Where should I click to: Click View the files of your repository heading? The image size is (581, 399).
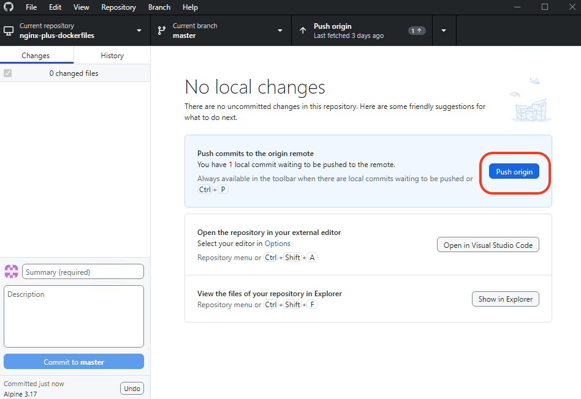click(x=270, y=294)
